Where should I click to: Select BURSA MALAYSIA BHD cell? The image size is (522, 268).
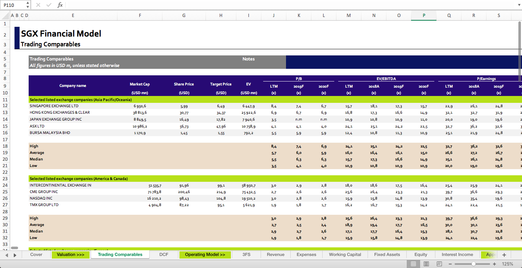[73, 133]
